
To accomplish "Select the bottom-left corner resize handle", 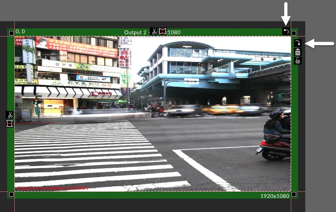I will [x=11, y=194].
